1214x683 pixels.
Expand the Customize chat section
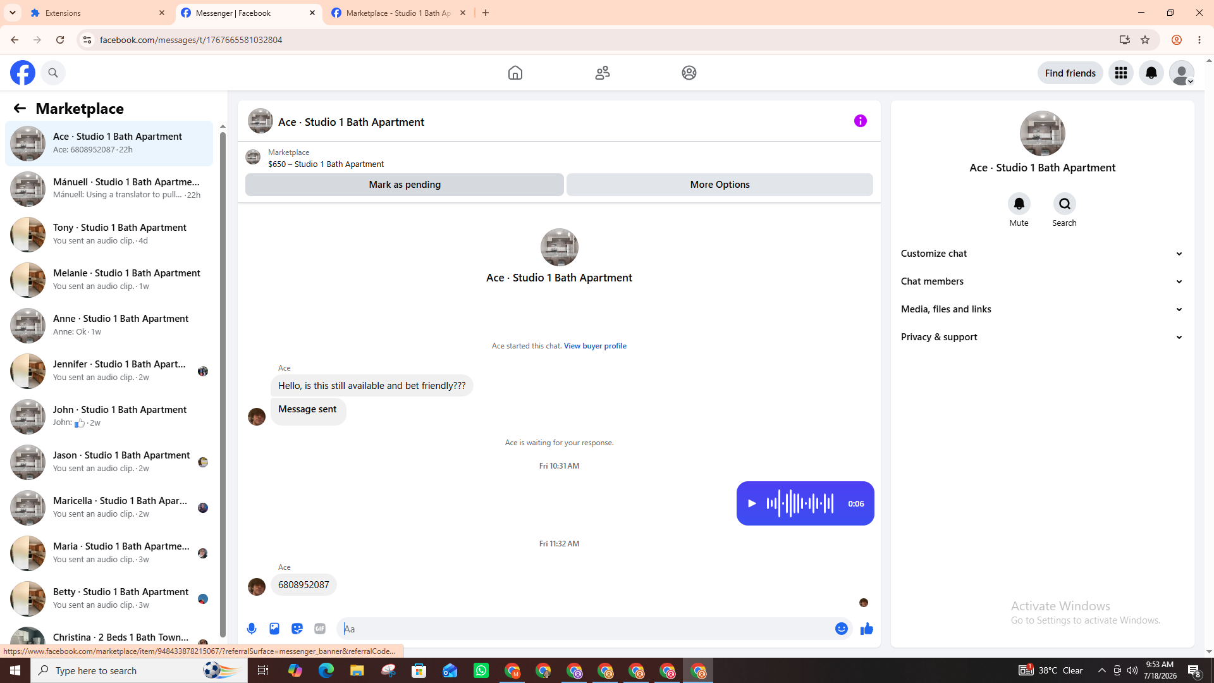coord(1042,254)
